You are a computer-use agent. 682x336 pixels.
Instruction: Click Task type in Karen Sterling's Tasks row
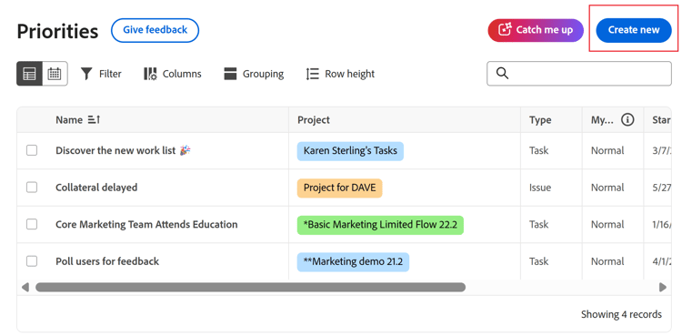tap(539, 151)
